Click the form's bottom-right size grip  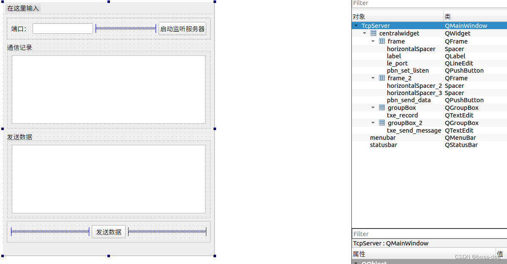point(212,253)
